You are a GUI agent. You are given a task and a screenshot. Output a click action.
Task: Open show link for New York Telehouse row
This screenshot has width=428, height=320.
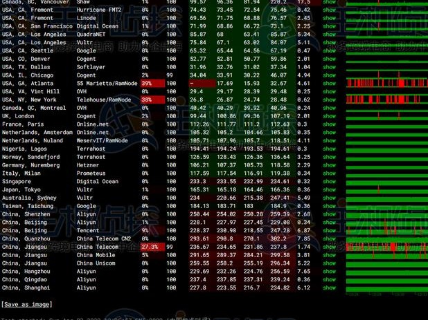(330, 100)
